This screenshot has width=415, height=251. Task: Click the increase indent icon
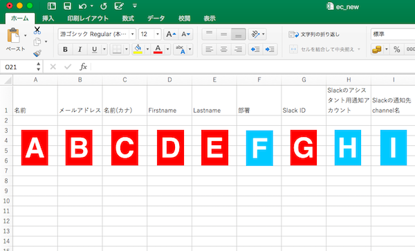coord(270,49)
